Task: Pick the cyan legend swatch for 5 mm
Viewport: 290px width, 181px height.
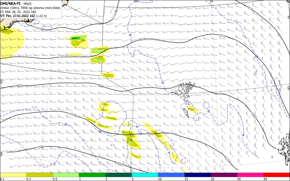Action: (145, 175)
